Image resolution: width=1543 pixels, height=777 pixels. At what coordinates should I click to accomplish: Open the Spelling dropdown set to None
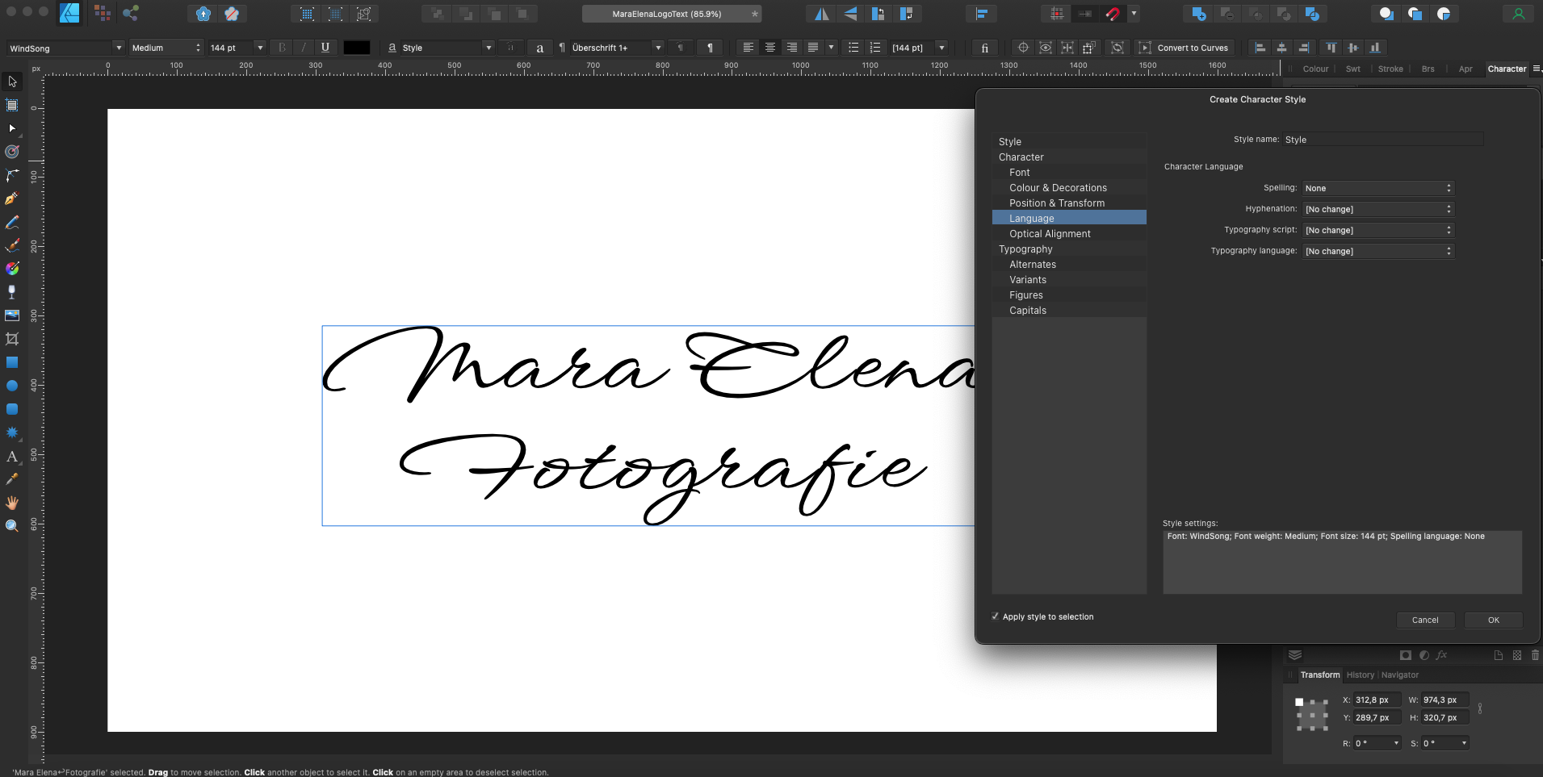tap(1377, 188)
